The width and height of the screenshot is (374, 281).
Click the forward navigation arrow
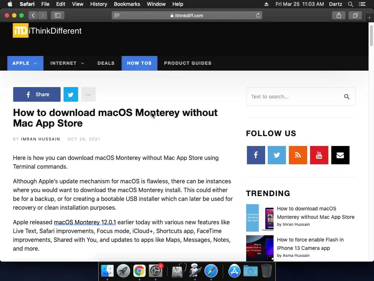tap(42, 15)
